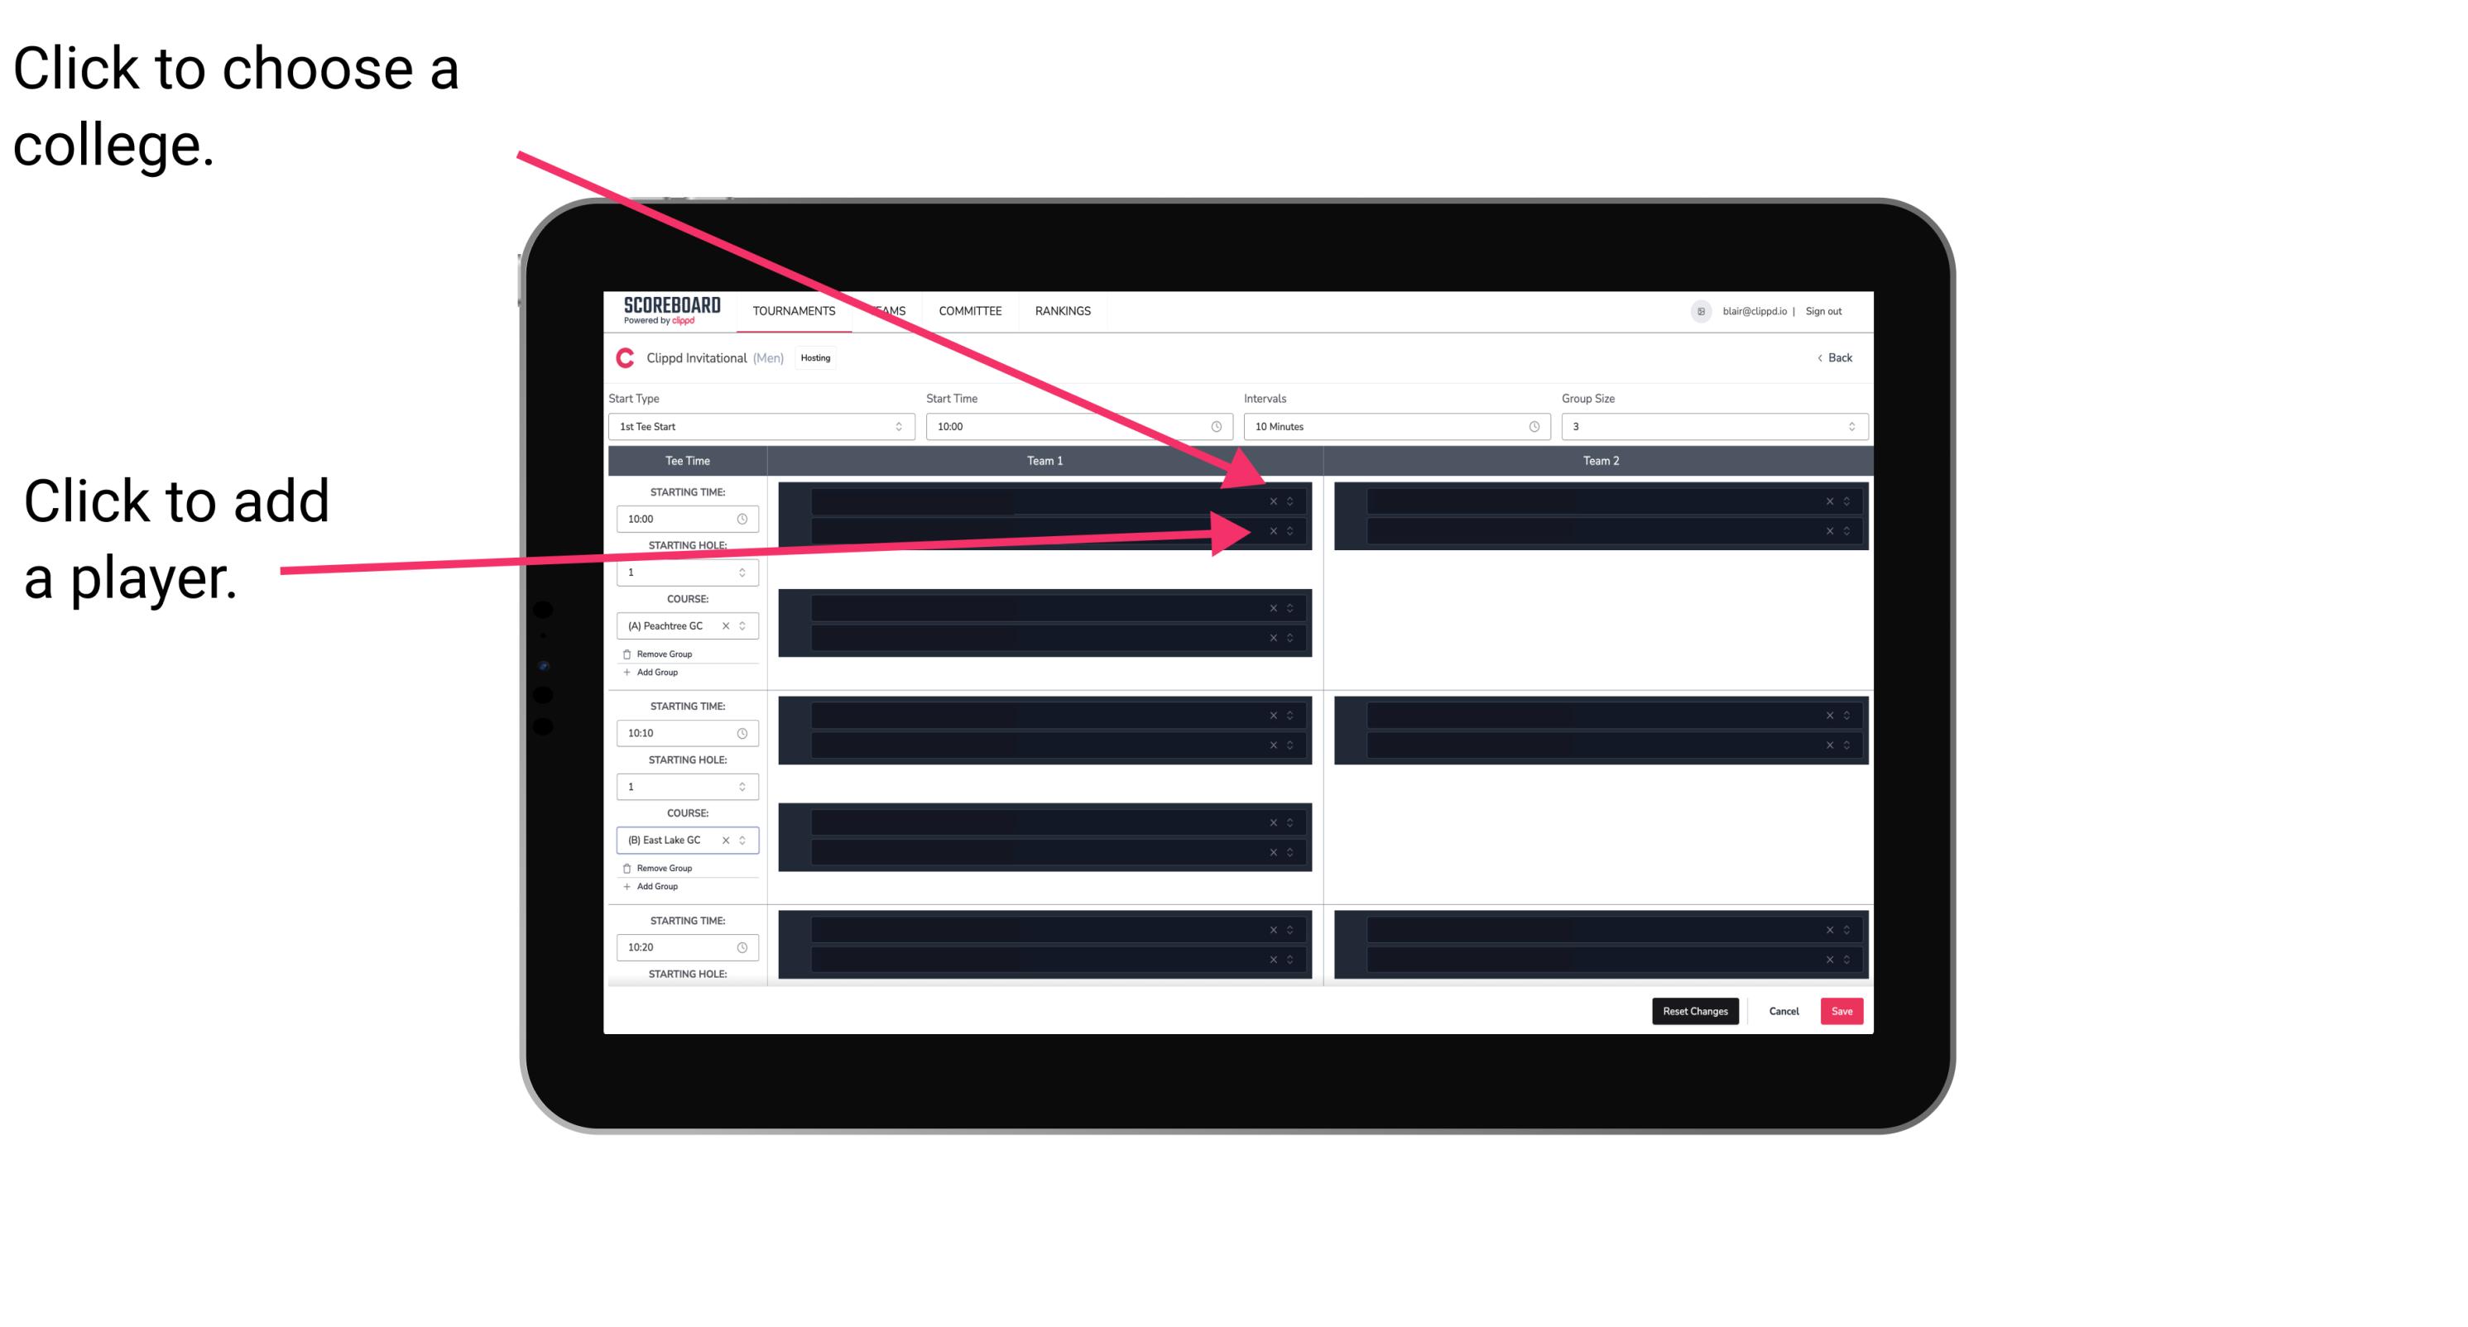Click the Back navigation link
Image resolution: width=2468 pixels, height=1327 pixels.
[1836, 357]
